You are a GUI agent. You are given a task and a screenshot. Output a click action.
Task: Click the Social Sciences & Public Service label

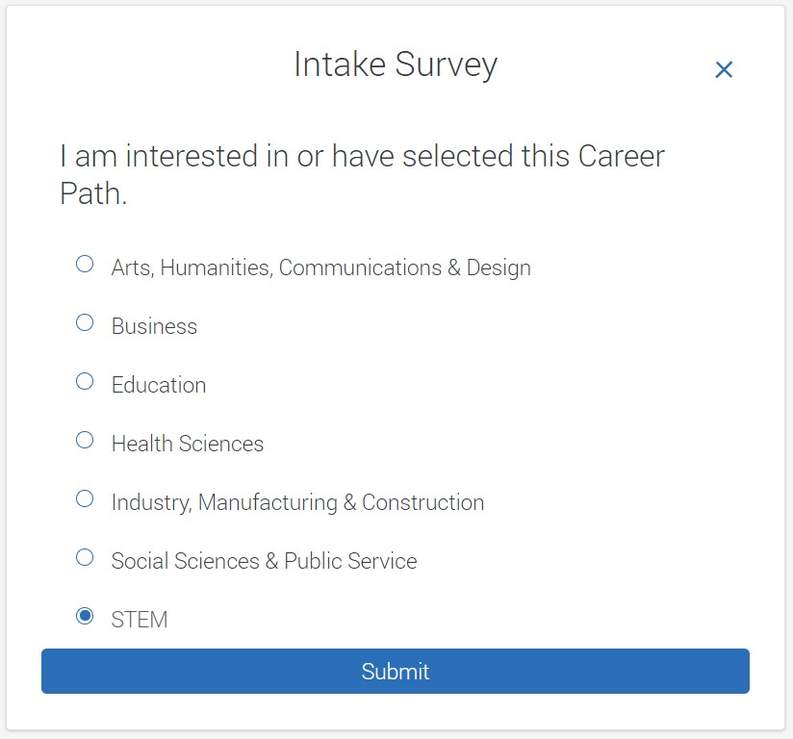tap(264, 561)
